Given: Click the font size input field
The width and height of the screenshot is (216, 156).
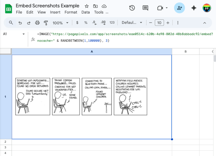Looking at the screenshot, I should tap(159, 23).
